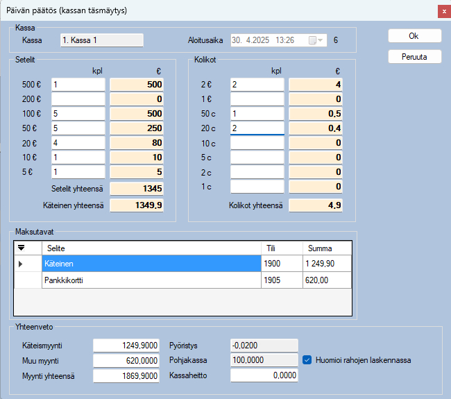Click the 5 c coin count field
This screenshot has height=399, width=451.
coord(257,158)
